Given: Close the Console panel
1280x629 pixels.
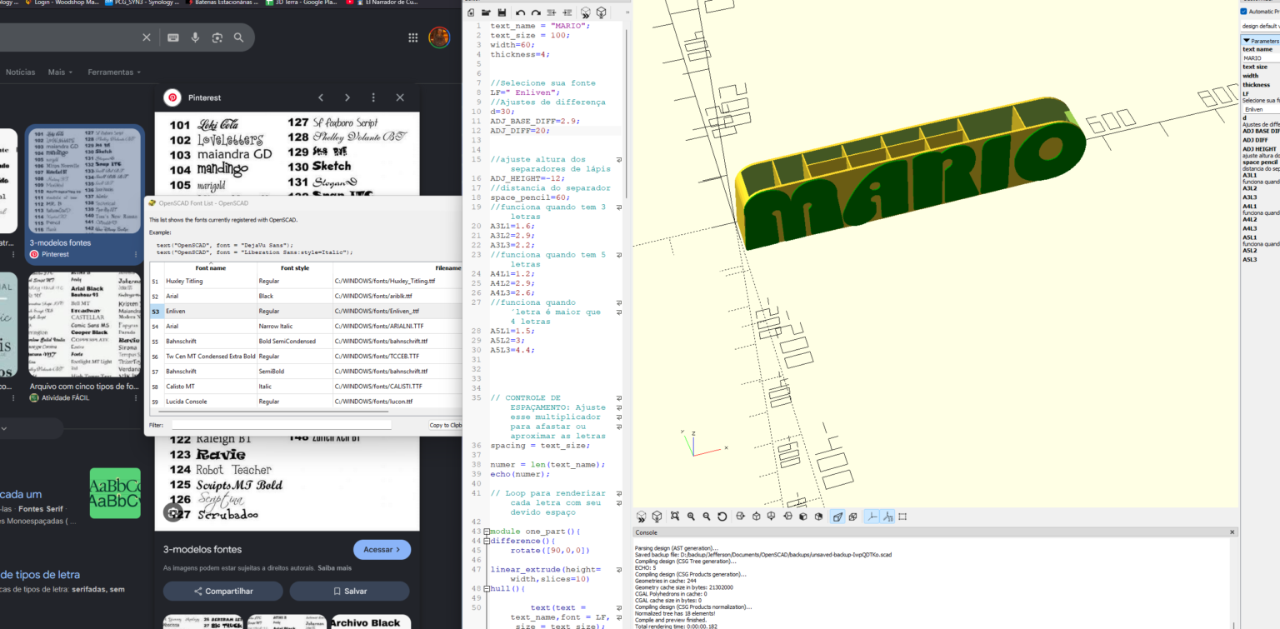Looking at the screenshot, I should [x=1232, y=532].
